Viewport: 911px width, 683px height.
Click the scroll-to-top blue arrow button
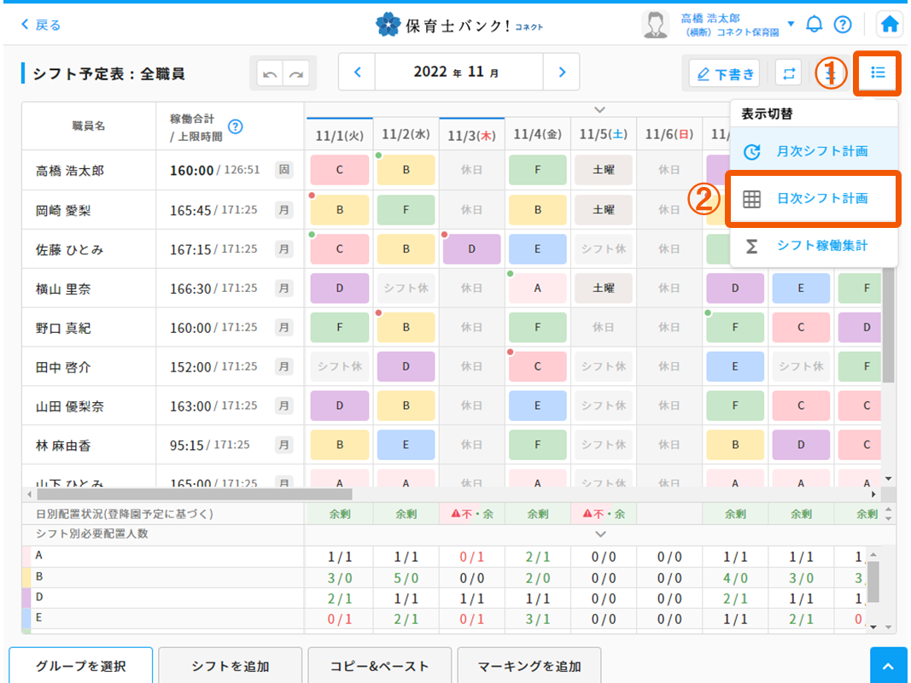(x=888, y=665)
